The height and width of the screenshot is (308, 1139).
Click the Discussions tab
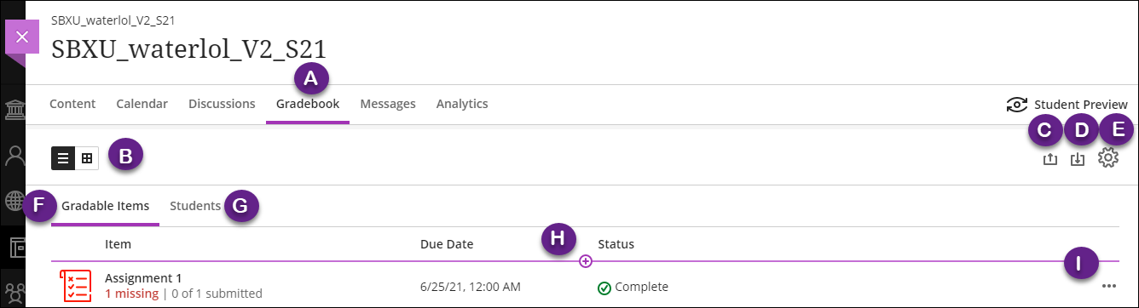pyautogui.click(x=222, y=104)
